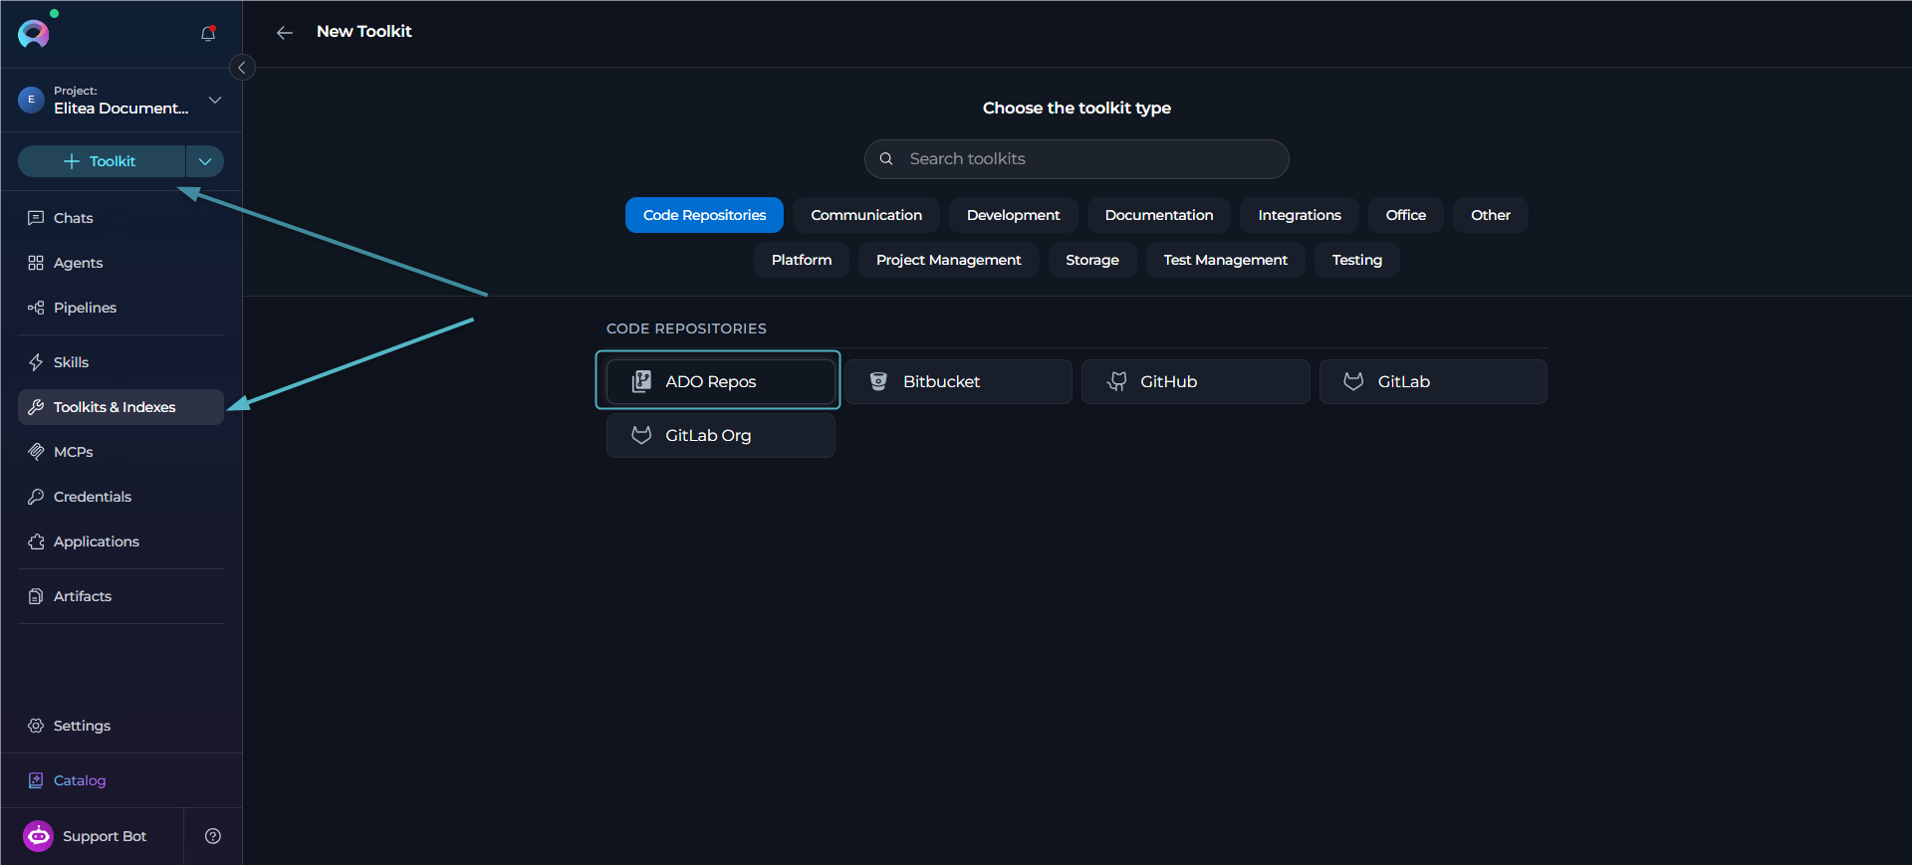Choose the GitLab toolkit card
The image size is (1912, 865).
click(x=1433, y=381)
